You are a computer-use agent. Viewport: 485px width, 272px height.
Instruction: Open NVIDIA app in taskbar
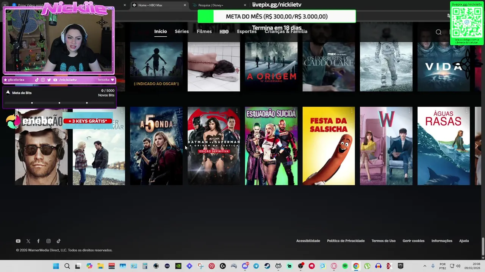[x=178, y=266]
